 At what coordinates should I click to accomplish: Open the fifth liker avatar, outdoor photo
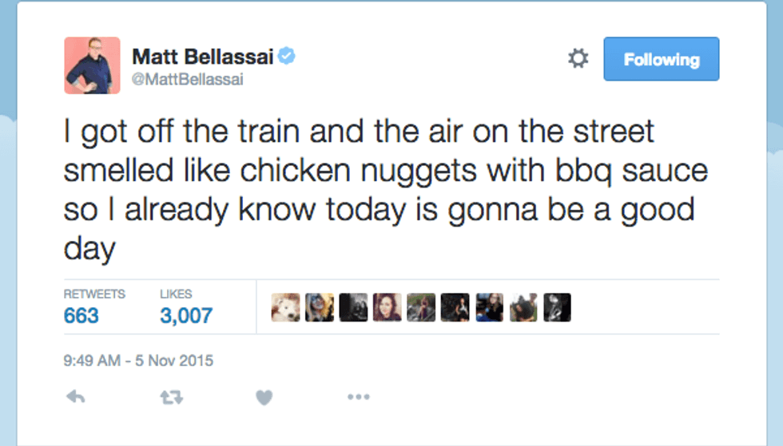click(421, 308)
